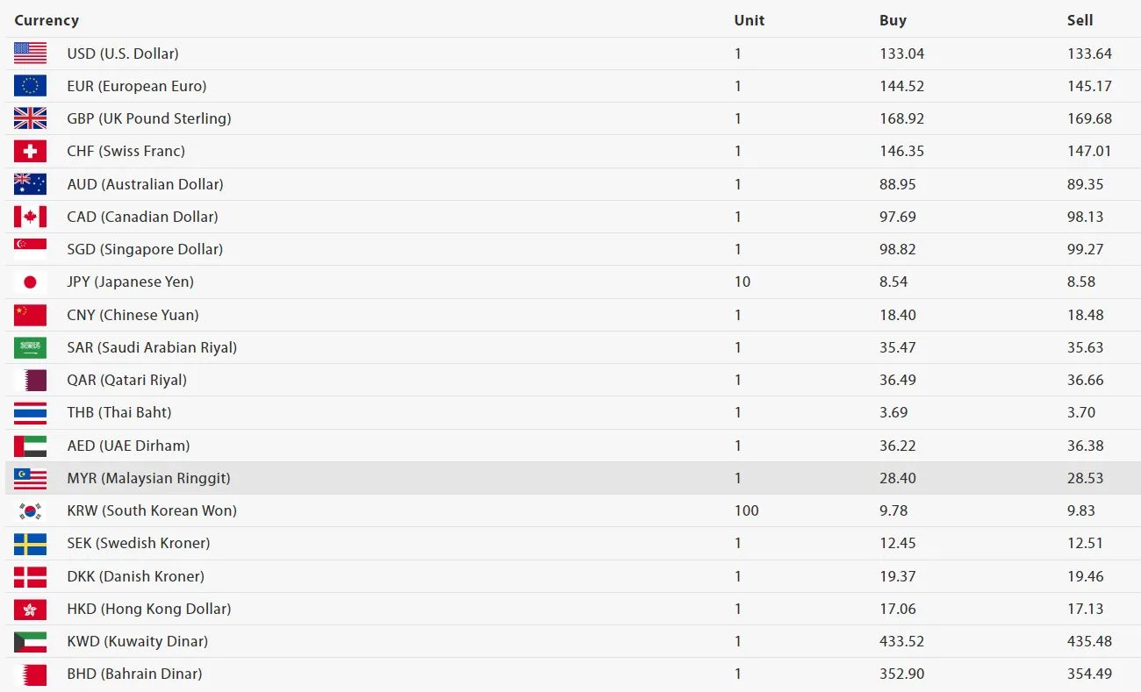Click the South Korean flag icon
This screenshot has height=692, width=1141.
30,510
